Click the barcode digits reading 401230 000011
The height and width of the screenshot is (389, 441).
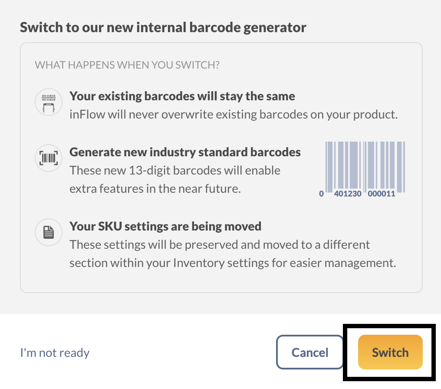tap(363, 194)
